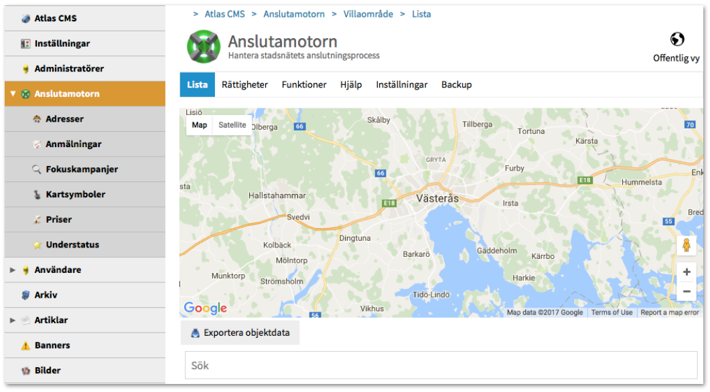Click Hallstahammar label on the map

tap(277, 196)
